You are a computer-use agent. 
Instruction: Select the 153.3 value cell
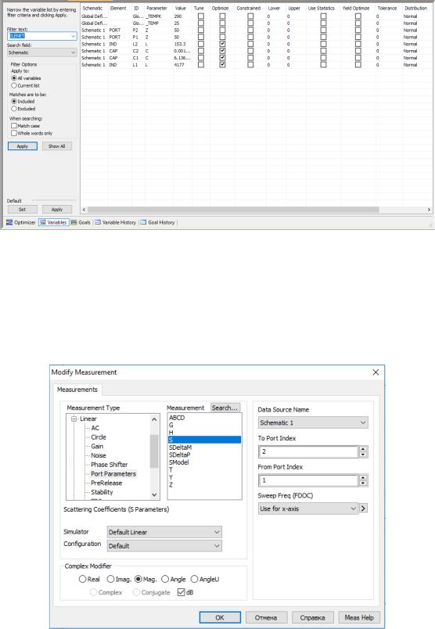pyautogui.click(x=182, y=44)
